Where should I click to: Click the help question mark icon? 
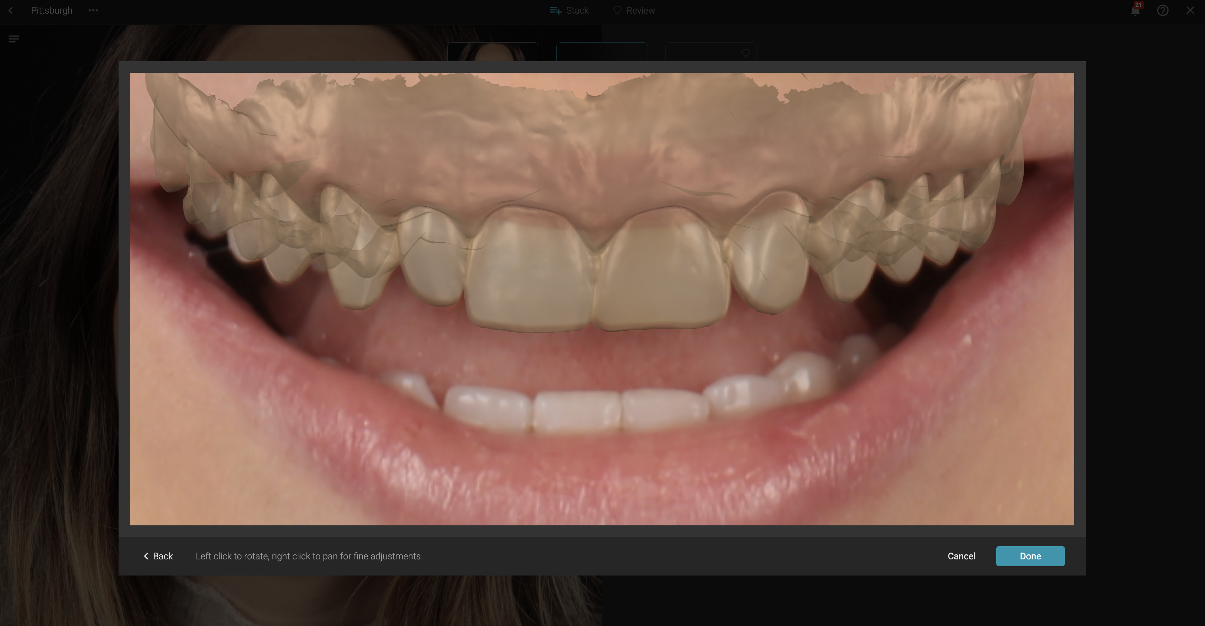click(1162, 10)
